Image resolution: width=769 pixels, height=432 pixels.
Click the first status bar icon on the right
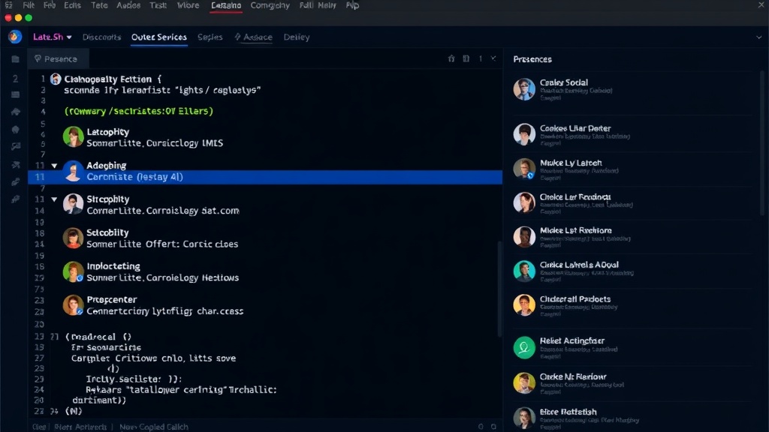tap(481, 427)
